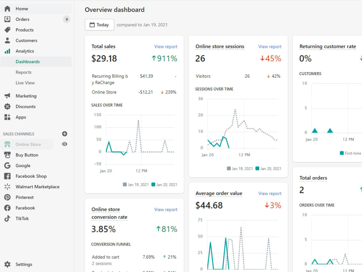Open the Home menu item
The image size is (362, 272).
click(36, 9)
